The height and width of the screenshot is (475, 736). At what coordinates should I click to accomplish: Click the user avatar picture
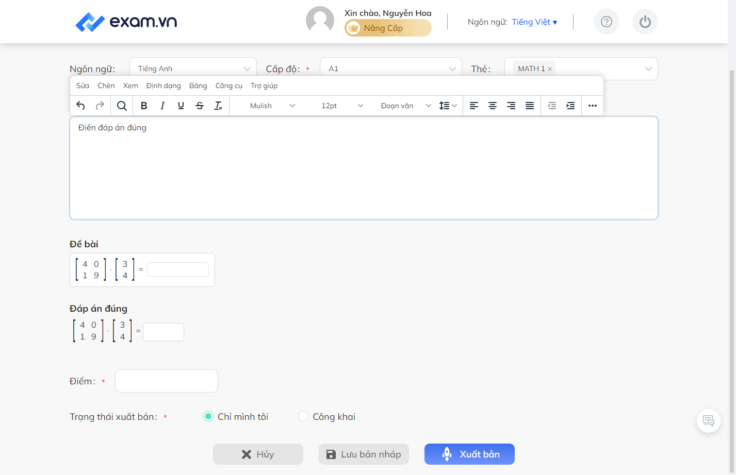[x=320, y=21]
